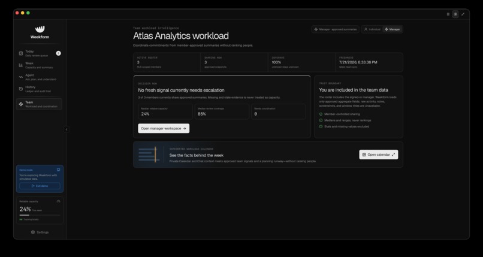Click the Manager approved summaries chip
Viewport: 483px width, 257px height.
(x=335, y=29)
